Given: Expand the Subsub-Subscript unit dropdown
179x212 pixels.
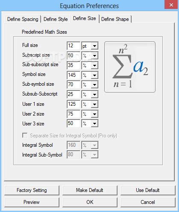Looking at the screenshot, I should tap(90, 94).
